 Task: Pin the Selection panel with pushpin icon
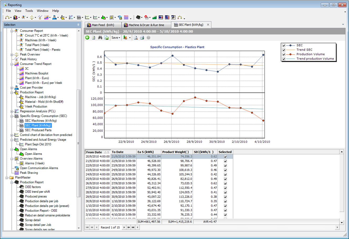[x=78, y=25]
